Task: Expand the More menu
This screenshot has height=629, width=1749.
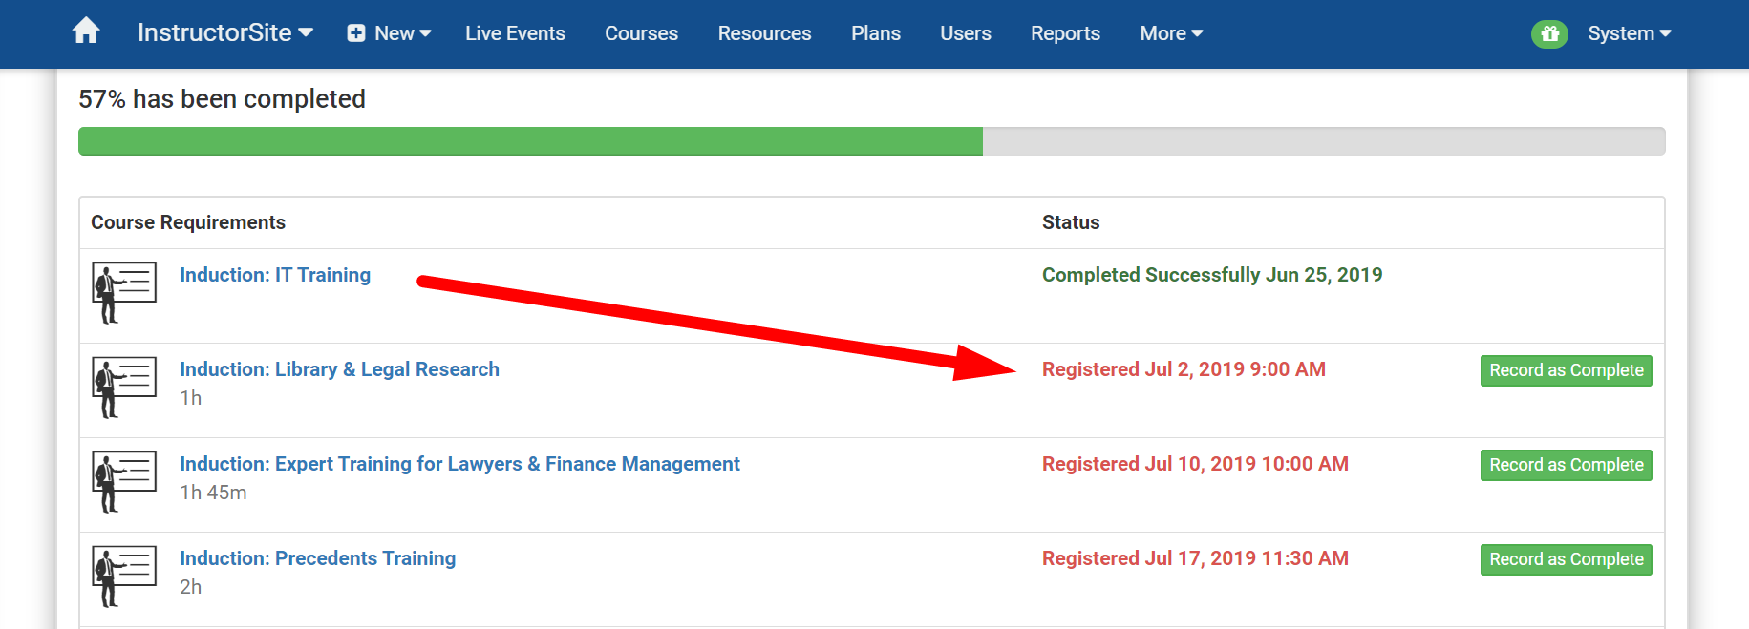Action: tap(1171, 33)
